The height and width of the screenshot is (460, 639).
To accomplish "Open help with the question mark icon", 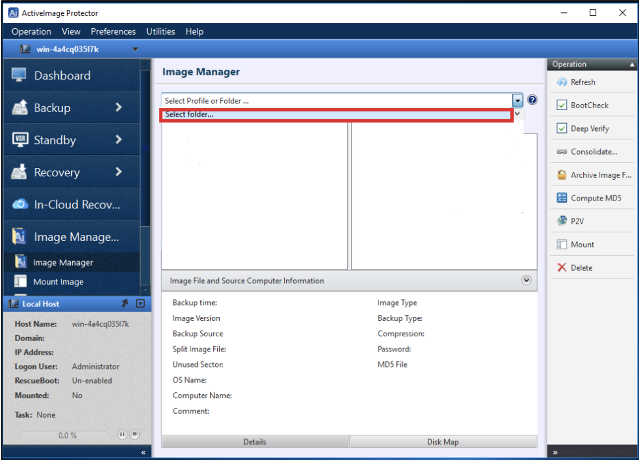I will coord(532,100).
